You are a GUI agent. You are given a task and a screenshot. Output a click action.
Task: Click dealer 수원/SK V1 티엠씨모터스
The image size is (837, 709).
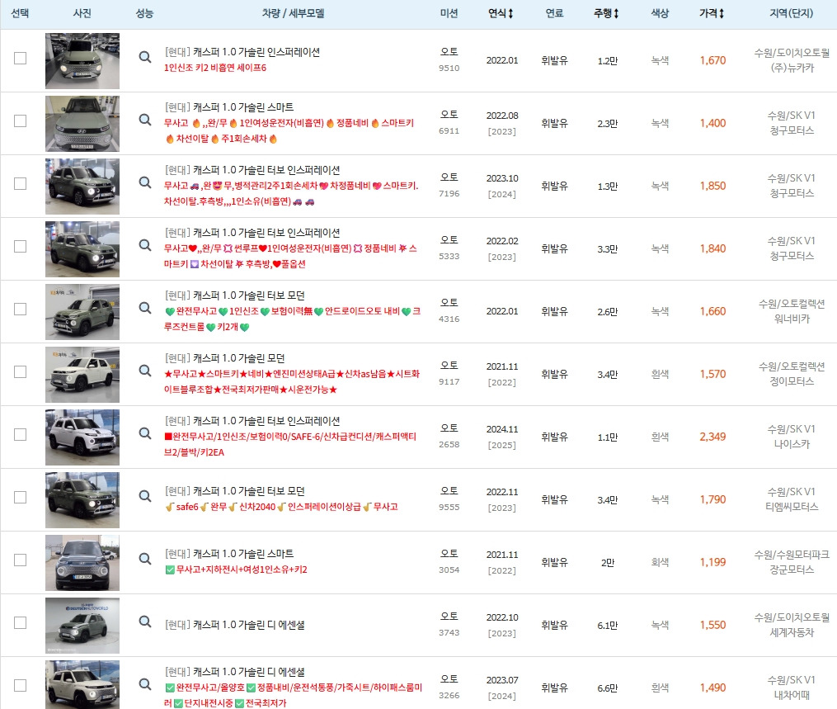792,499
